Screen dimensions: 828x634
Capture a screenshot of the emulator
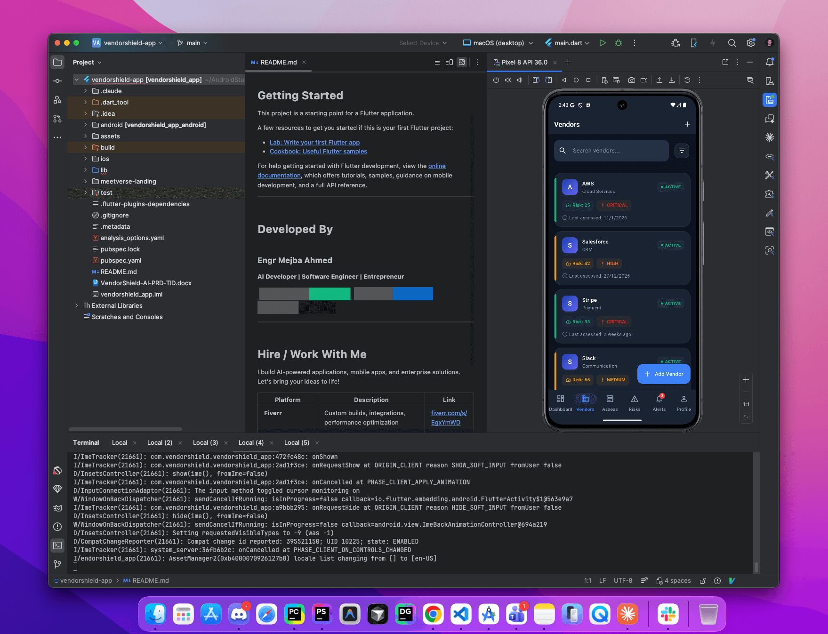[632, 80]
